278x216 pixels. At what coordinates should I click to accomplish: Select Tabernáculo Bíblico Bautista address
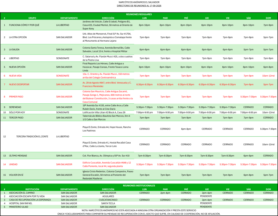(x=106, y=118)
